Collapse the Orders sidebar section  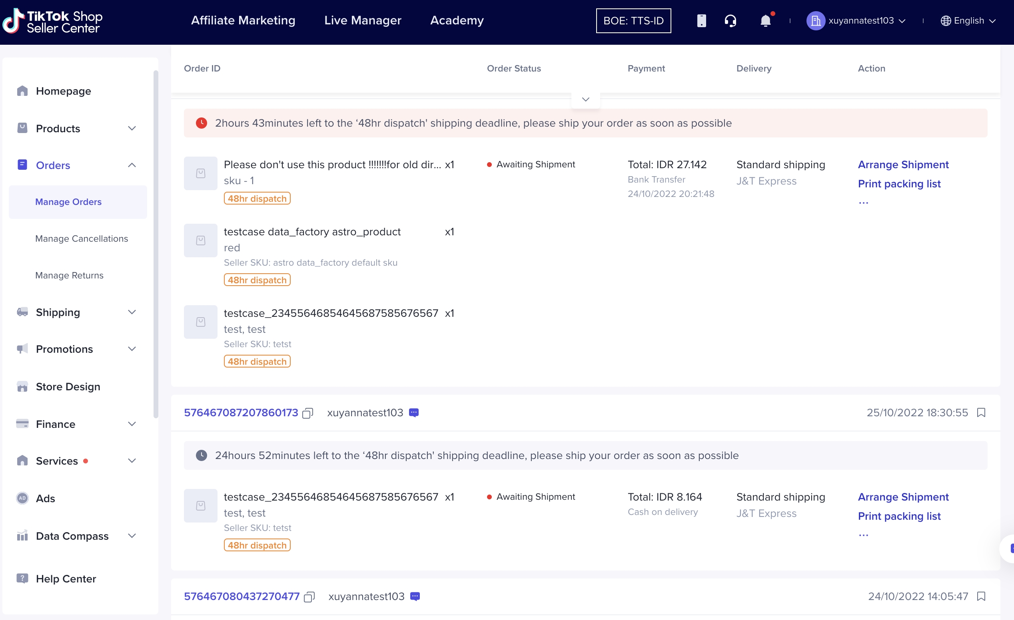132,165
